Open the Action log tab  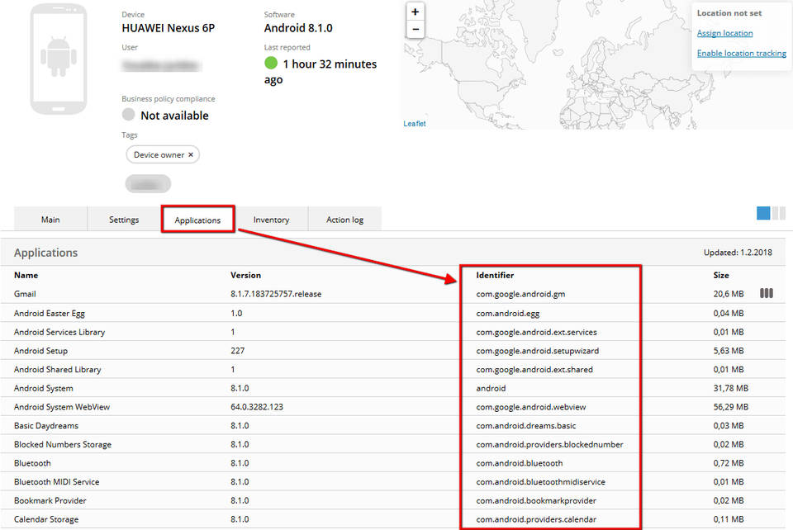tap(344, 220)
